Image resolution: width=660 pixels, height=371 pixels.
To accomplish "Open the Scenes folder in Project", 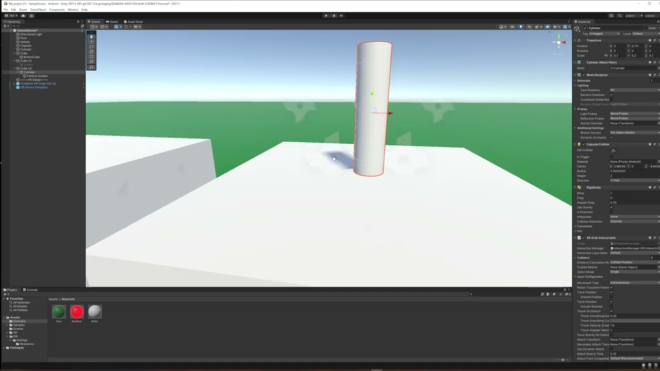I will click(18, 329).
